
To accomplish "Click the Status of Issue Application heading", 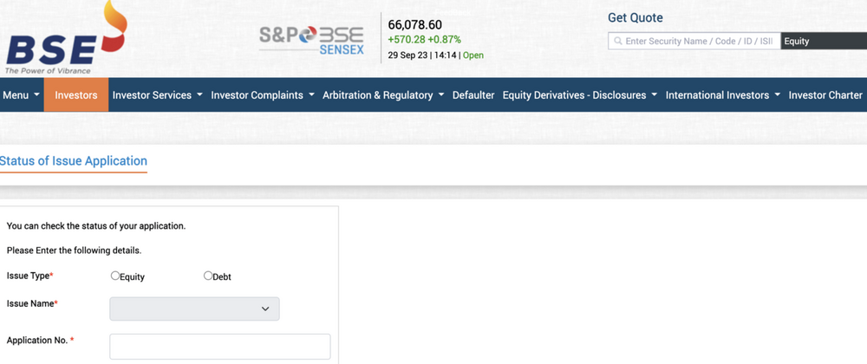I will tap(74, 161).
